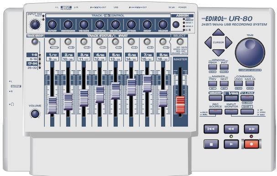Click the marker PREV button
277x176 pixels.
(x=213, y=84)
